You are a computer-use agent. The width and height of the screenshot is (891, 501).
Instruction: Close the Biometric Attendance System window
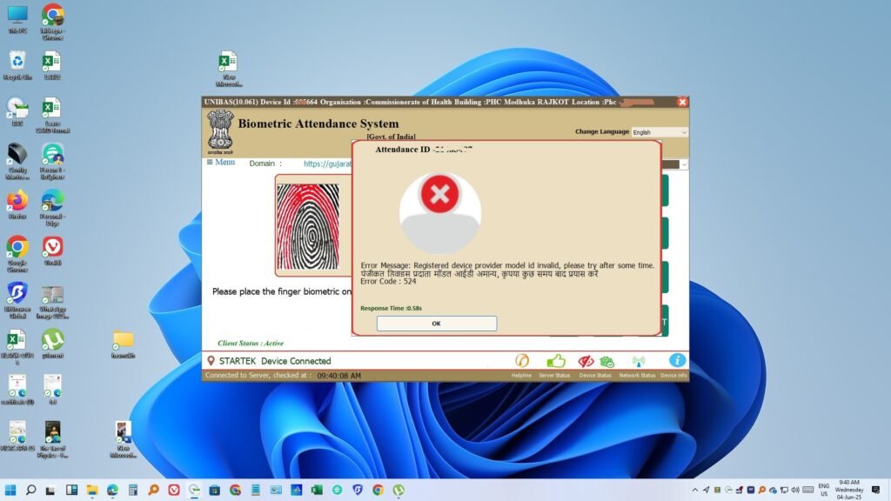pos(682,102)
